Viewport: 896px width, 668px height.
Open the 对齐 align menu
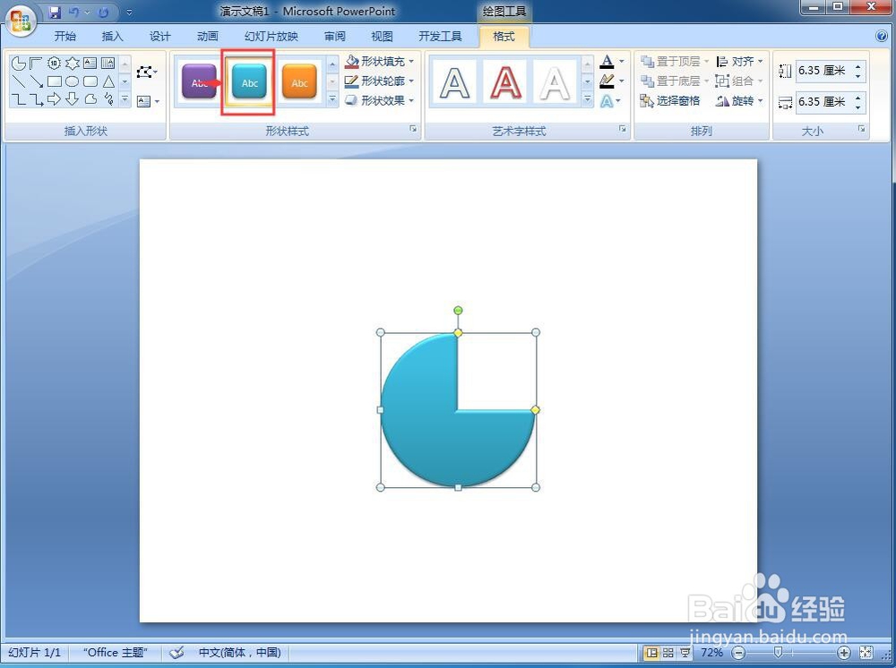[739, 61]
